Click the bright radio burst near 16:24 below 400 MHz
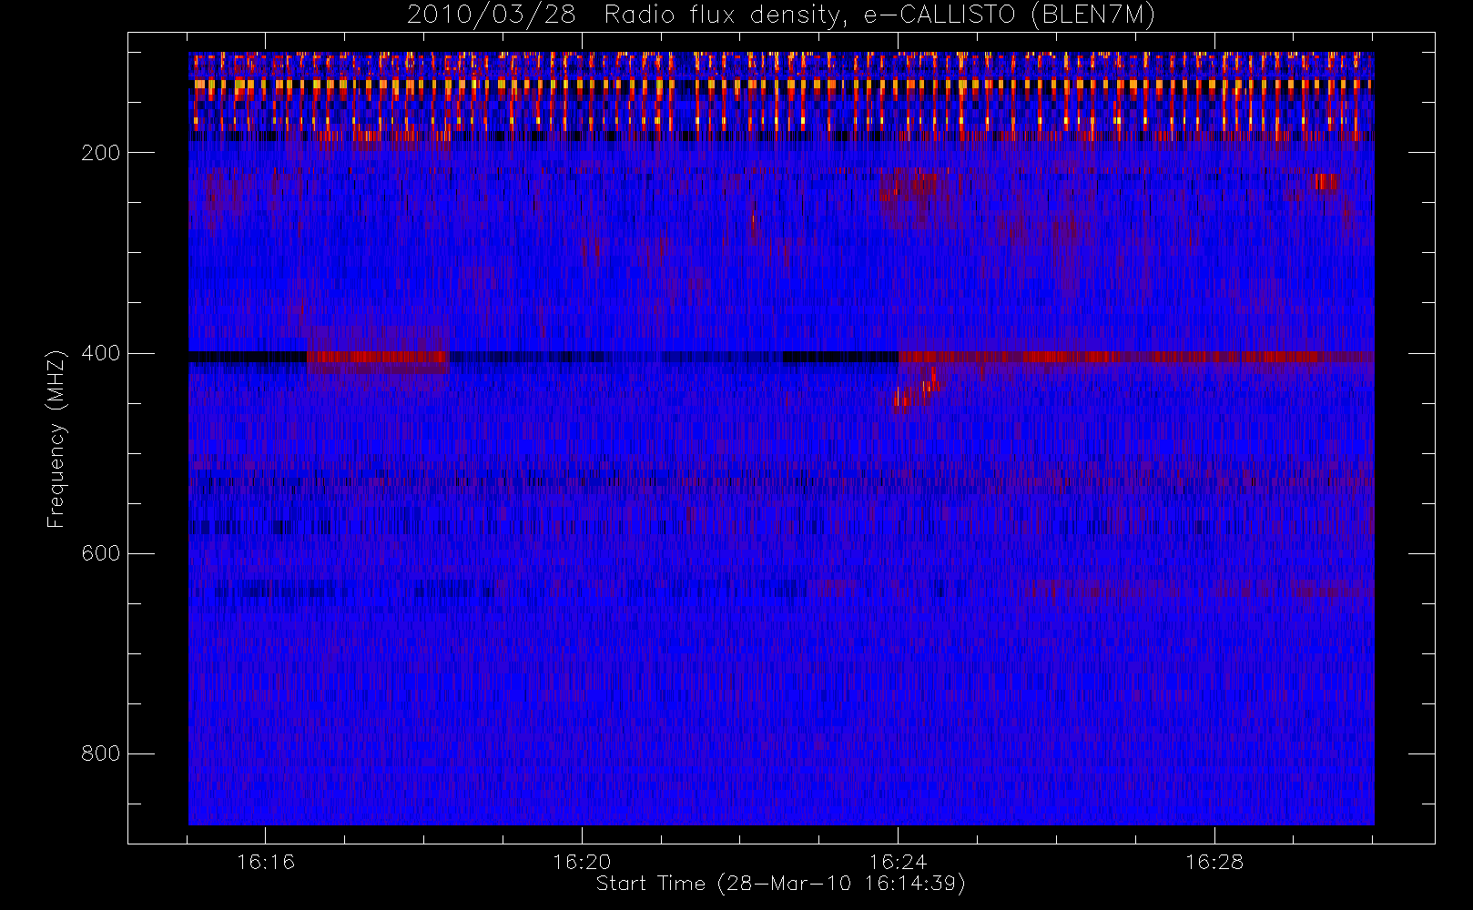1473x910 pixels. click(x=916, y=390)
